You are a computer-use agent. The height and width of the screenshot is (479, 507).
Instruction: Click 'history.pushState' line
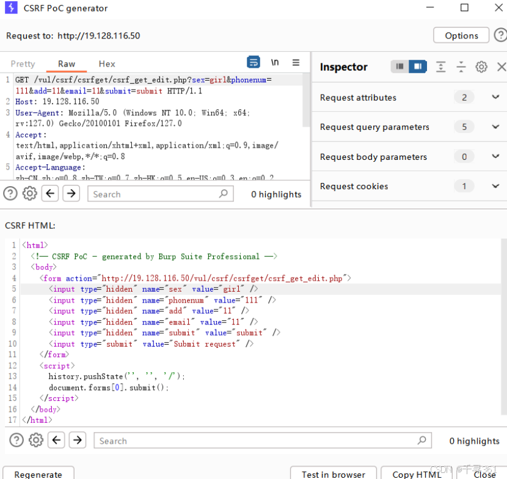pyautogui.click(x=117, y=376)
